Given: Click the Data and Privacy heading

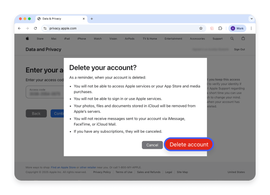Looking at the screenshot, I should click(44, 49).
